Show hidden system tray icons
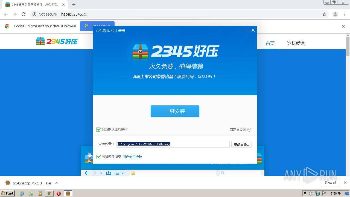The width and height of the screenshot is (350, 197). pos(305,193)
